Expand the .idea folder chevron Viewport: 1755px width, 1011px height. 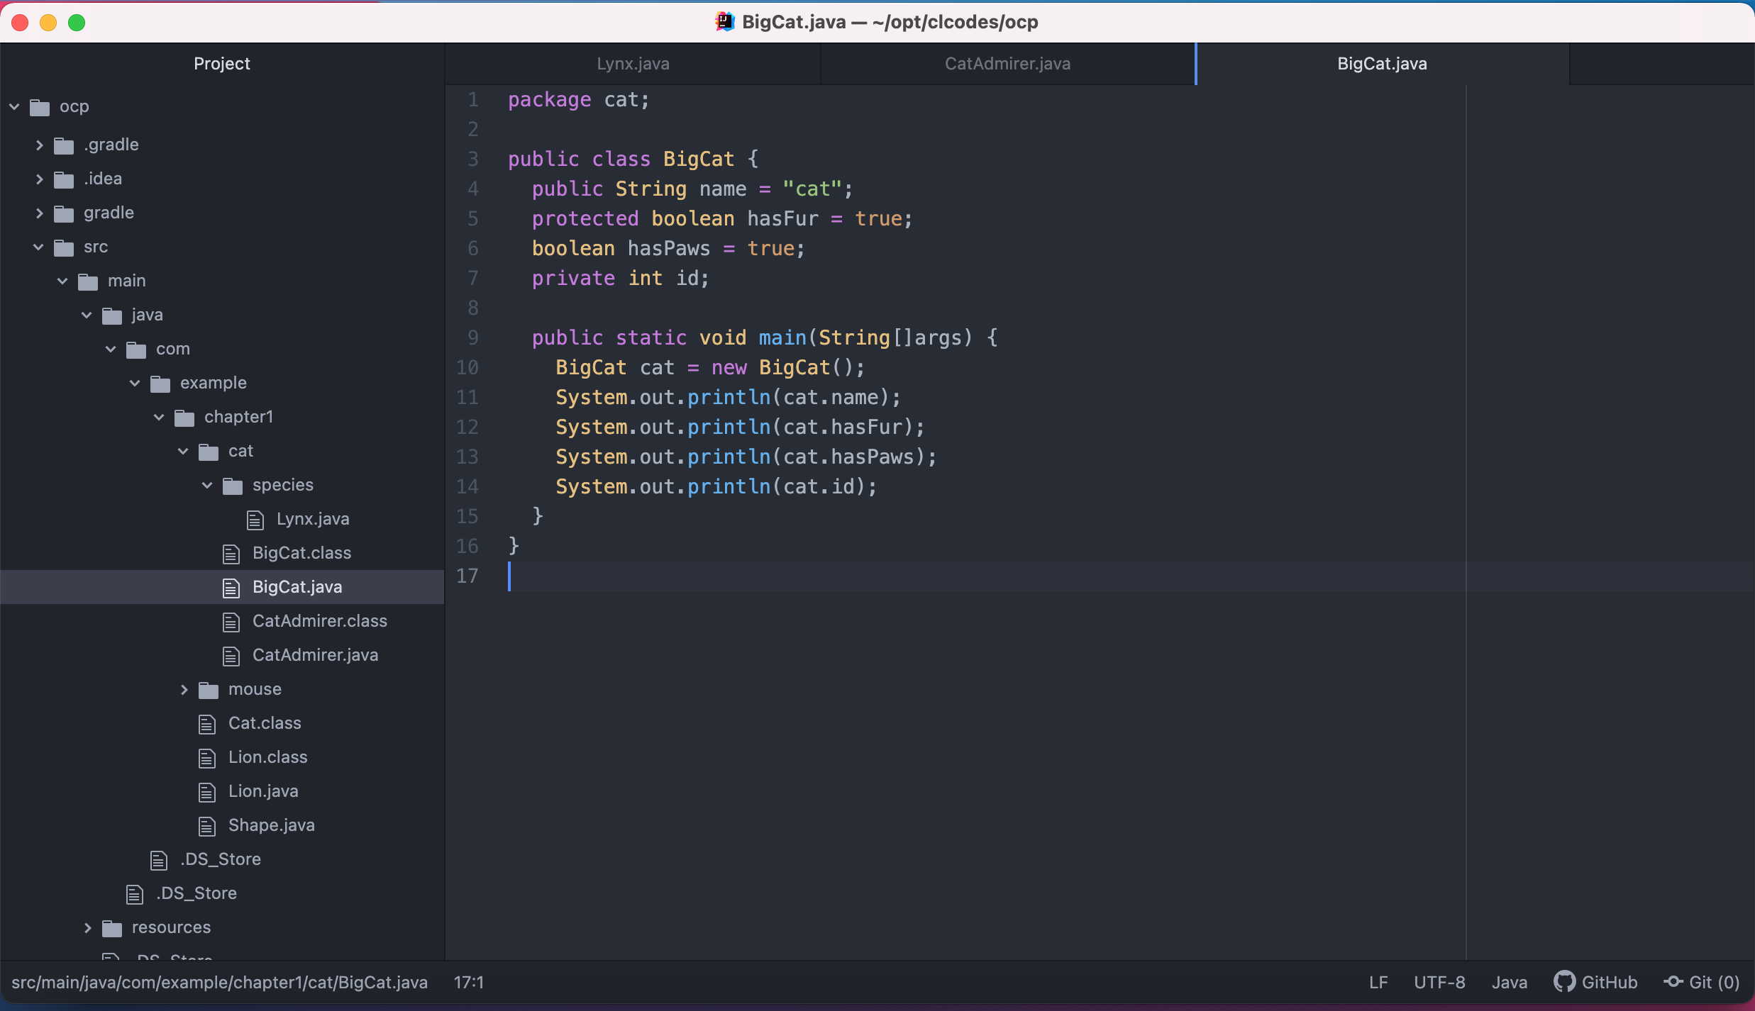39,179
